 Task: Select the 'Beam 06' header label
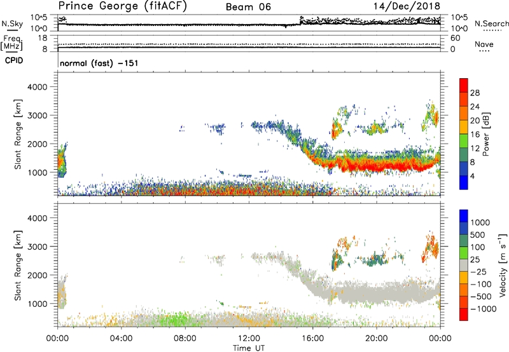248,7
